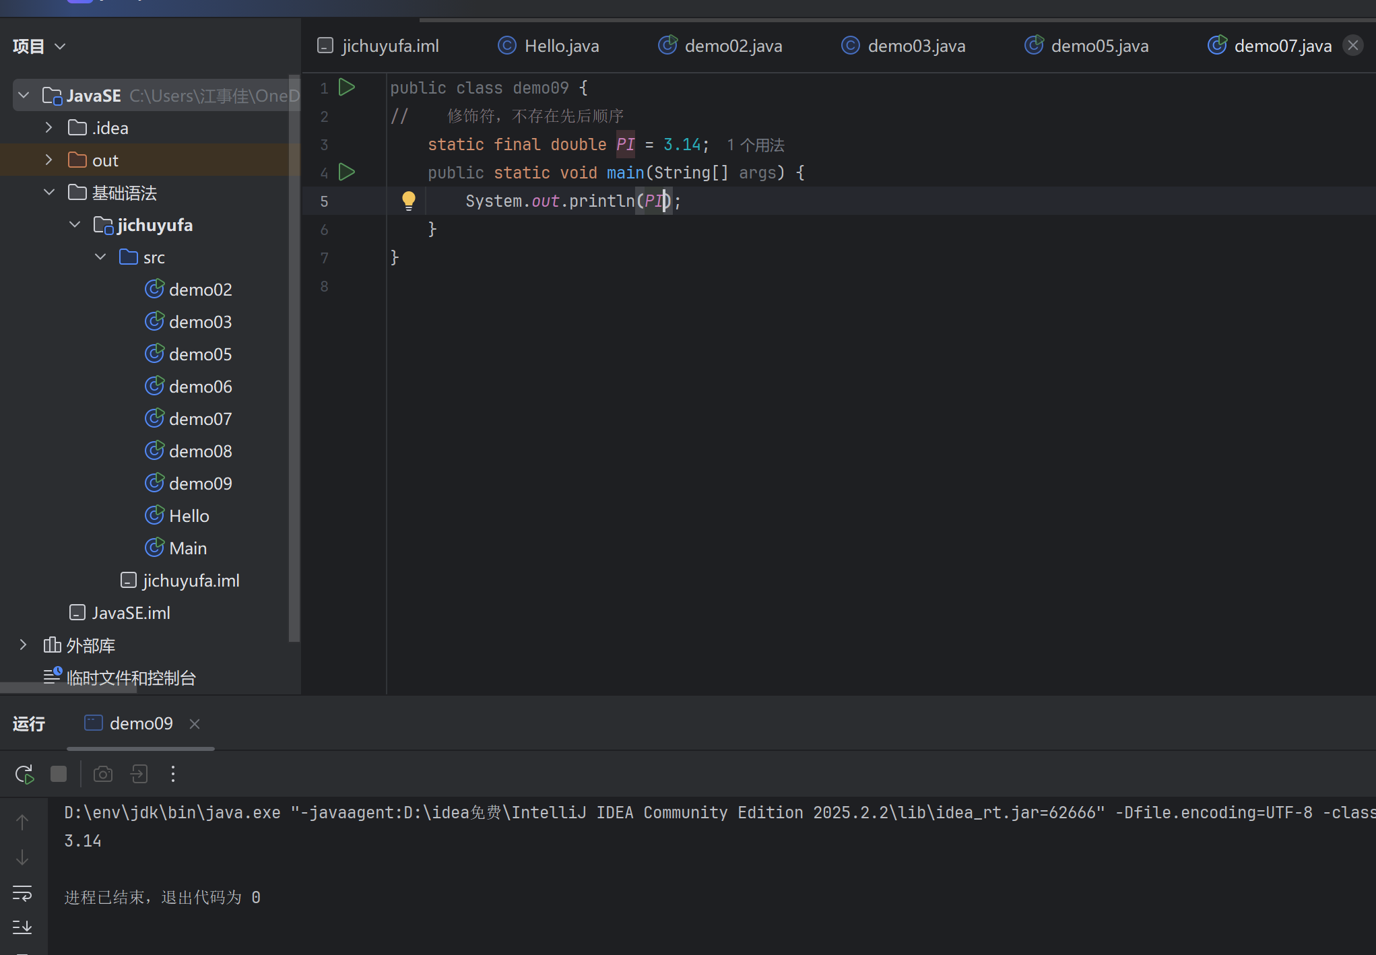Expand the 外部库 node
Image resolution: width=1376 pixels, height=955 pixels.
coord(23,645)
